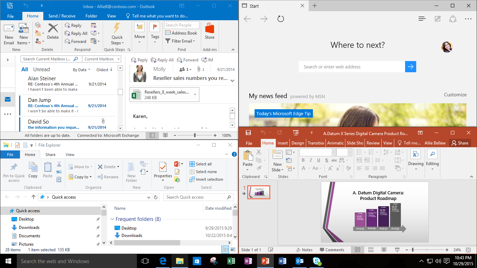477x268 pixels.
Task: Click Forward in Outlook Respond group
Action: [76, 41]
